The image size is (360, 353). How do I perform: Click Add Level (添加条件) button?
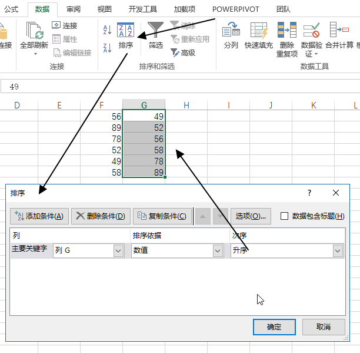tap(40, 216)
